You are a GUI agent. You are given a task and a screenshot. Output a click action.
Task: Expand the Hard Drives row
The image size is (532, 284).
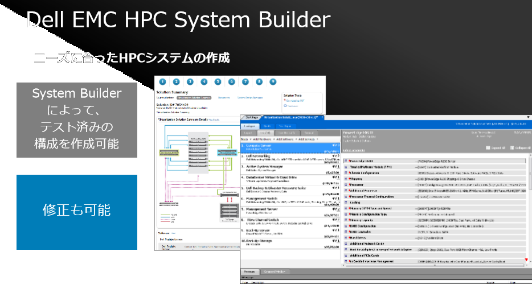pos(346,238)
